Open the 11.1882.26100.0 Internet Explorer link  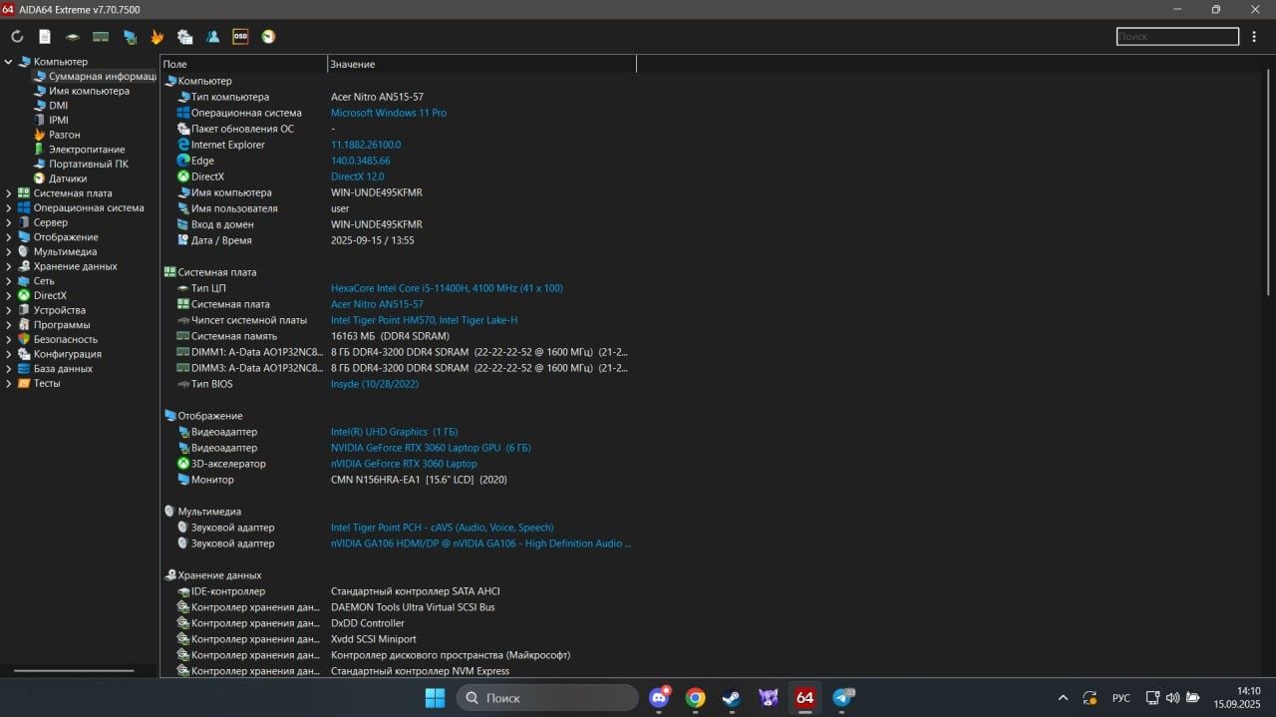(x=366, y=145)
